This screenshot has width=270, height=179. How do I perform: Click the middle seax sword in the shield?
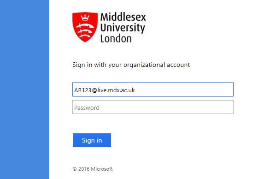(85, 31)
